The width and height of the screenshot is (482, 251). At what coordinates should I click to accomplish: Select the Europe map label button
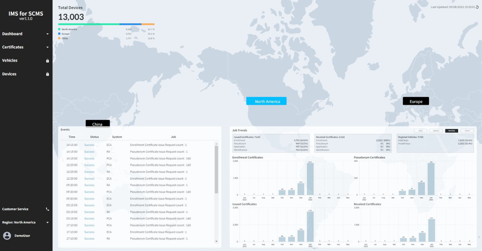[416, 101]
